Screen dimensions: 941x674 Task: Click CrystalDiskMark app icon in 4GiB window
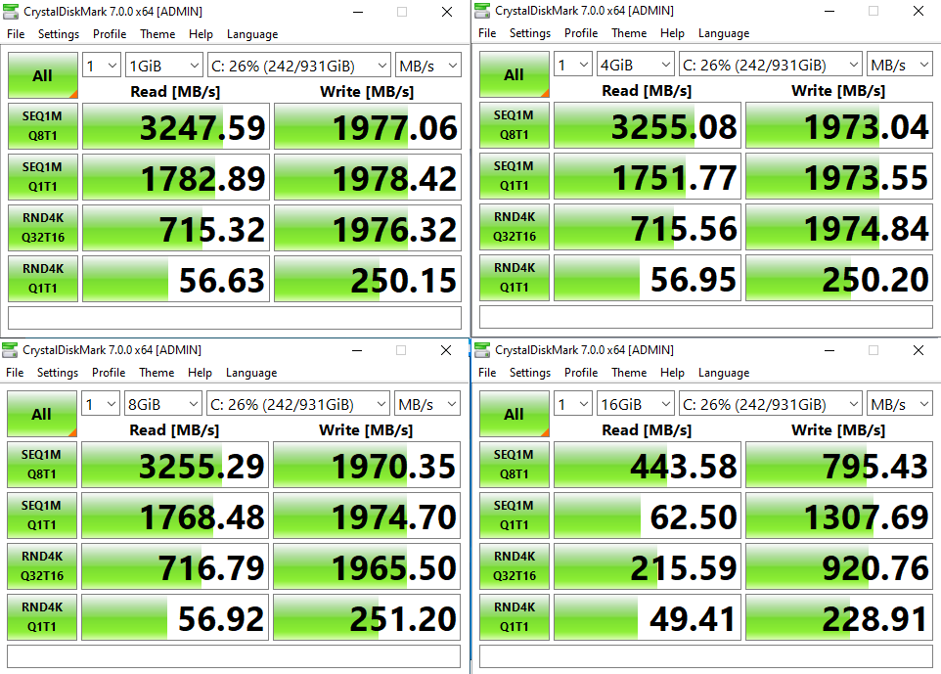pyautogui.click(x=482, y=10)
